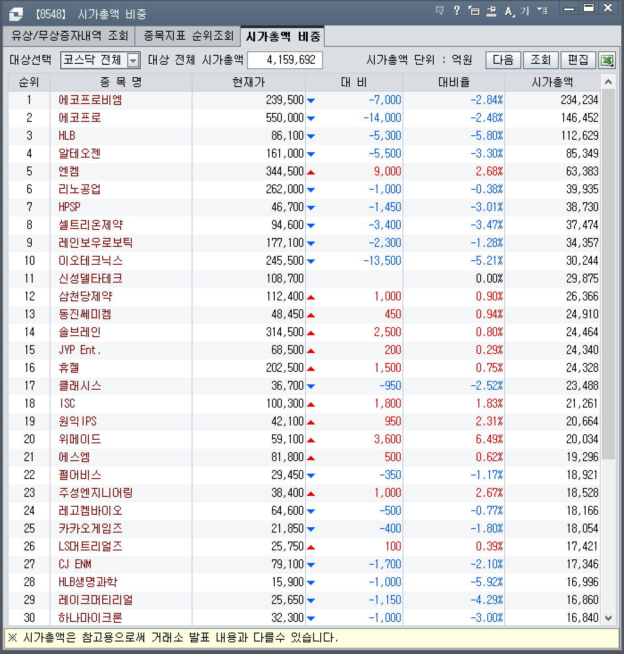Select stock 카카오게임즈
The height and width of the screenshot is (654, 624).
[90, 529]
